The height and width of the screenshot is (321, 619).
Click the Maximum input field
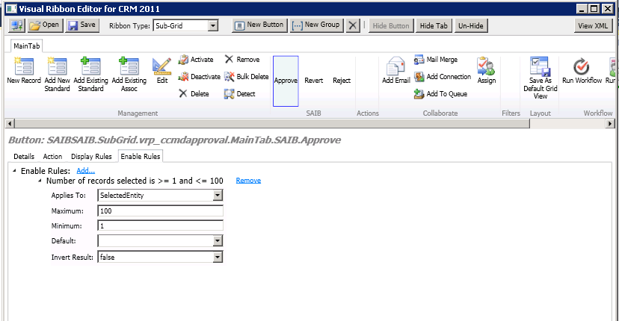(160, 211)
